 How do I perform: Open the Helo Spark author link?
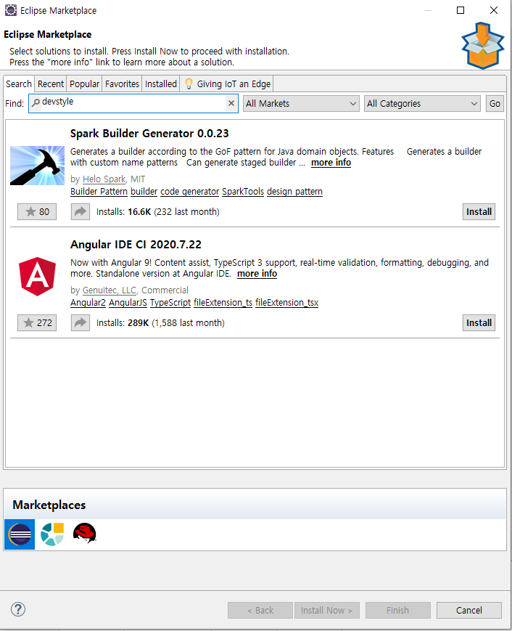click(x=104, y=179)
